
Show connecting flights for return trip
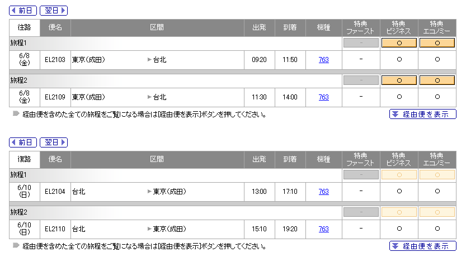422,246
